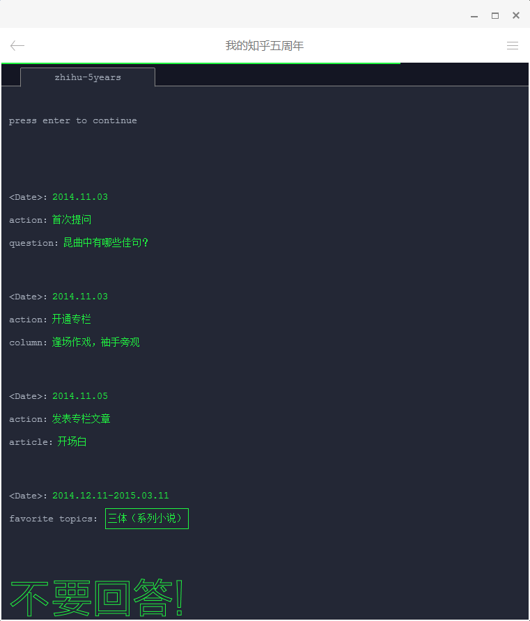Click the date 2014.11.05

[x=80, y=396]
